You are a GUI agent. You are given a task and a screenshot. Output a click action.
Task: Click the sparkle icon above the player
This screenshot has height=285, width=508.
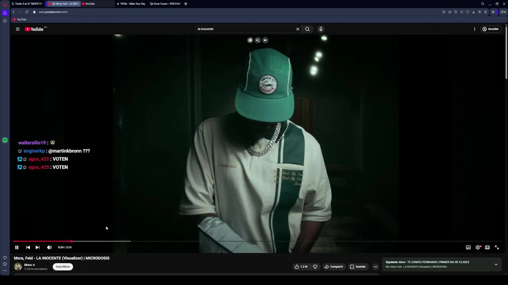(x=258, y=40)
